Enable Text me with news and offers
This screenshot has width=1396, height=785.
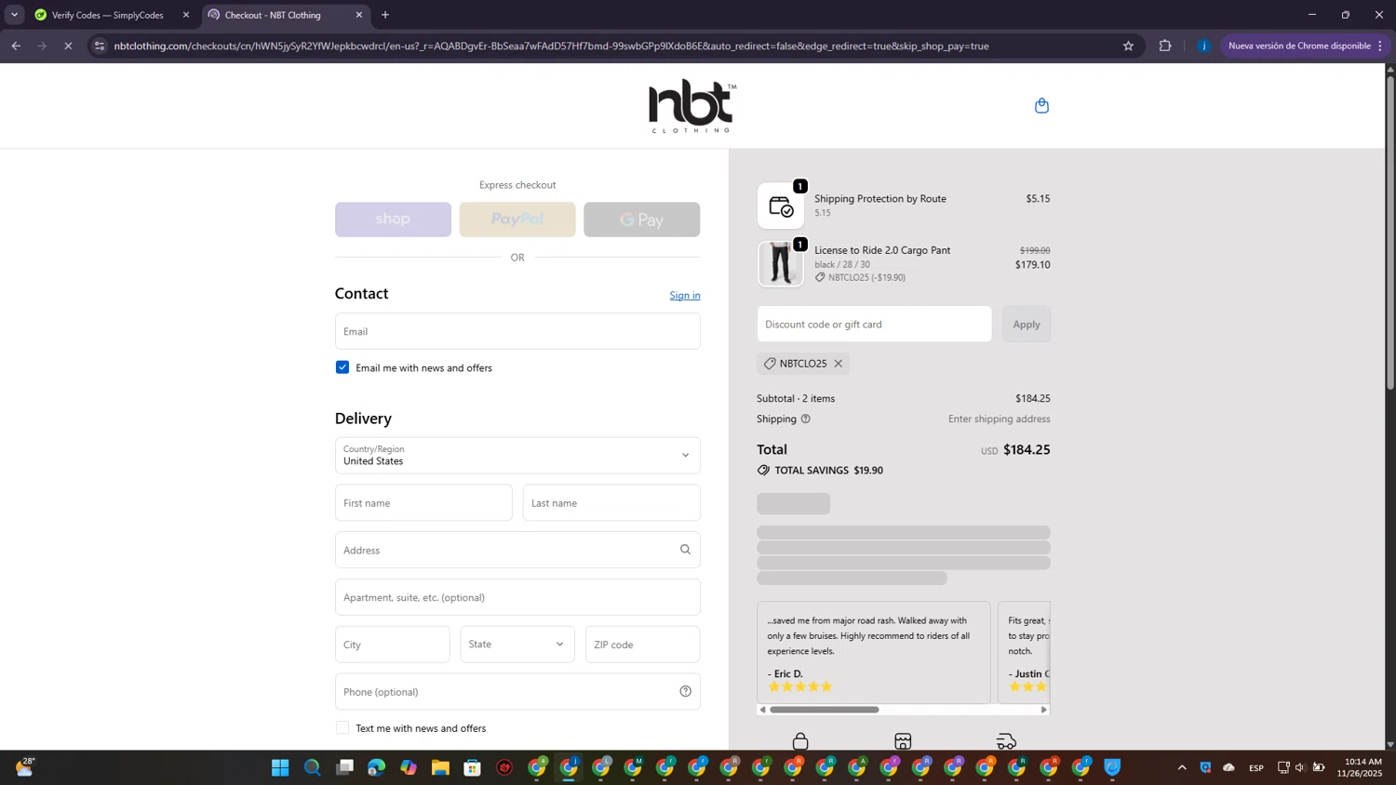coord(342,728)
